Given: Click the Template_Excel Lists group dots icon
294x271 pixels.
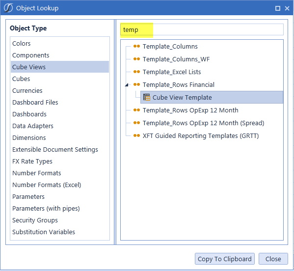Looking at the screenshot, I should [136, 72].
